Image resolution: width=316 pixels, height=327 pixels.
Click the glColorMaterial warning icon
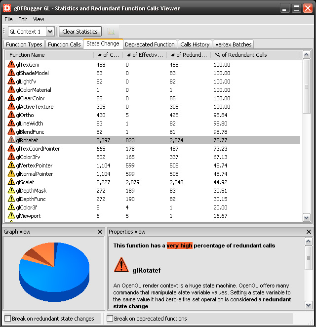coord(11,89)
